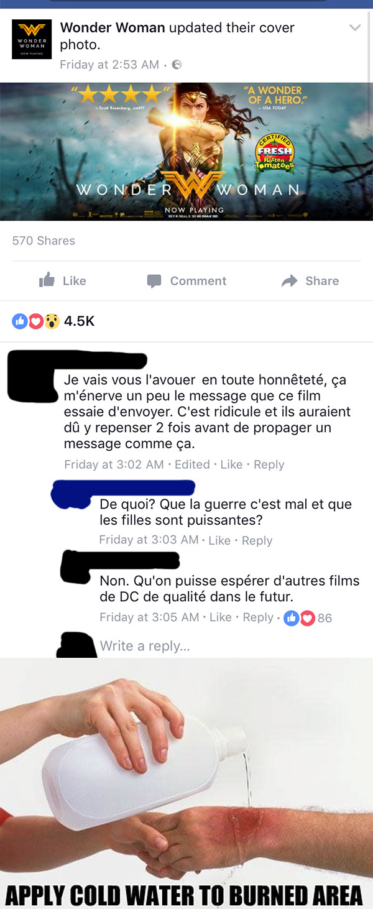Open the 4.5K reactions count
The width and height of the screenshot is (373, 909).
tap(80, 321)
